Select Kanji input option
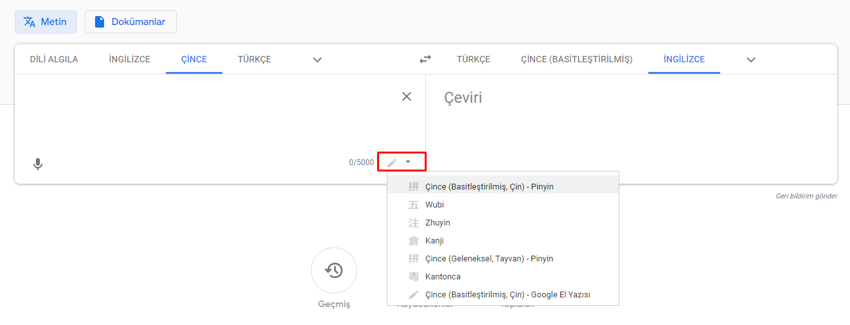 pyautogui.click(x=434, y=241)
